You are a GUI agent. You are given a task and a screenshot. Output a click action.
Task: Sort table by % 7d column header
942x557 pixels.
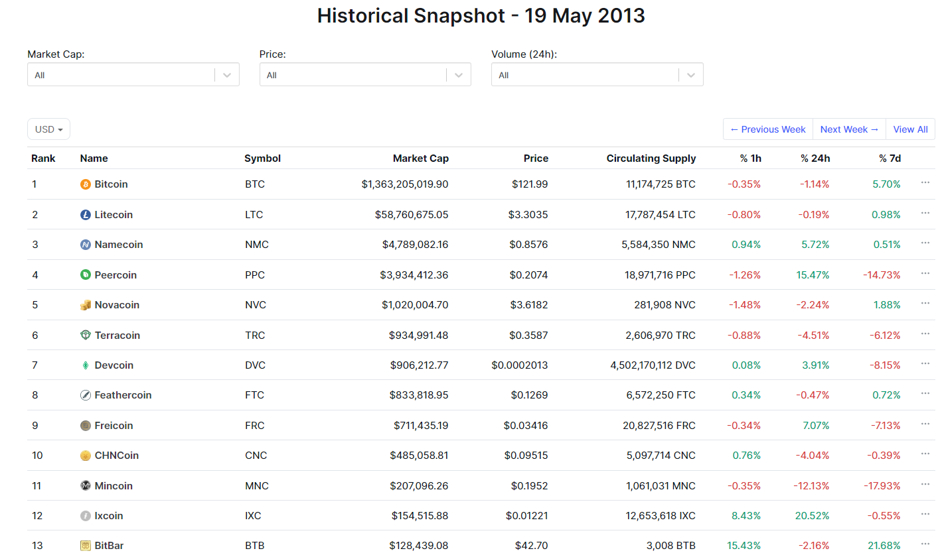click(x=890, y=158)
